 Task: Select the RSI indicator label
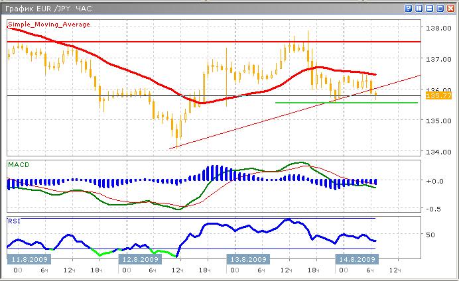[13, 221]
